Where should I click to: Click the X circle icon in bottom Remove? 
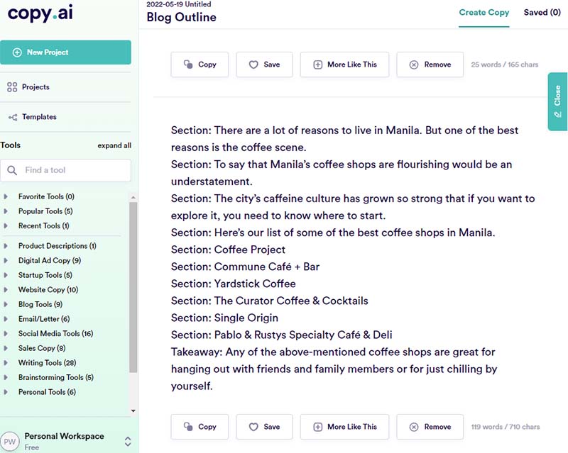(414, 427)
